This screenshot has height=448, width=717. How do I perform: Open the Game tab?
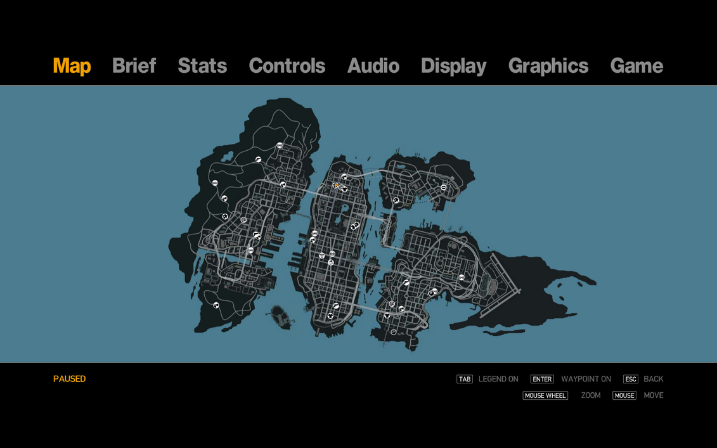(x=636, y=66)
